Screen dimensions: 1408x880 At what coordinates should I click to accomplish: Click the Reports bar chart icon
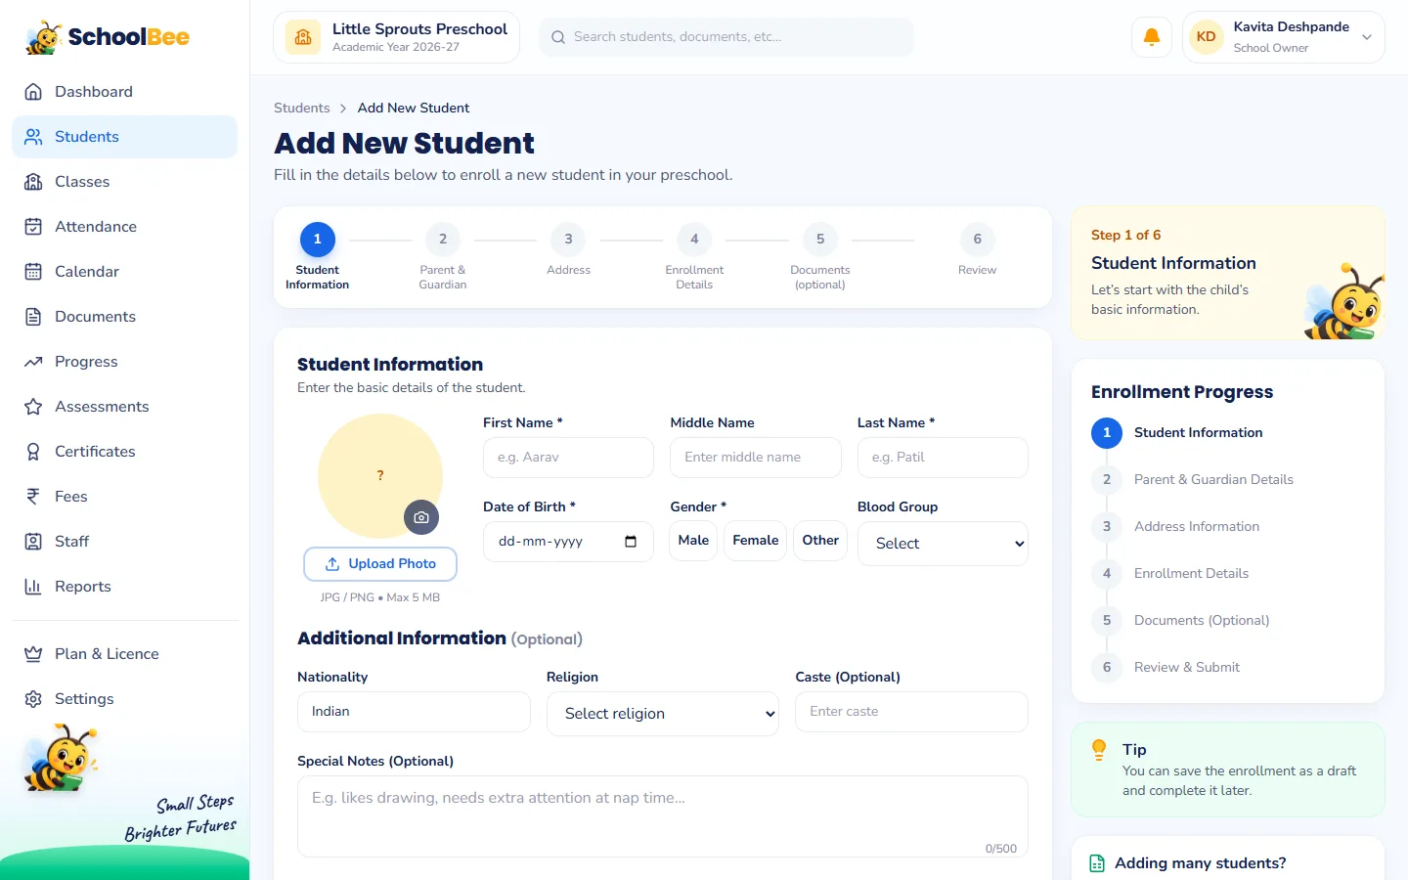33,587
